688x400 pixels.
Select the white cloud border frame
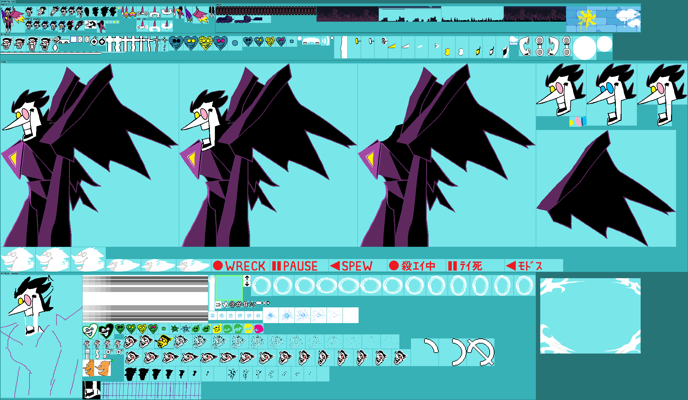tap(590, 316)
